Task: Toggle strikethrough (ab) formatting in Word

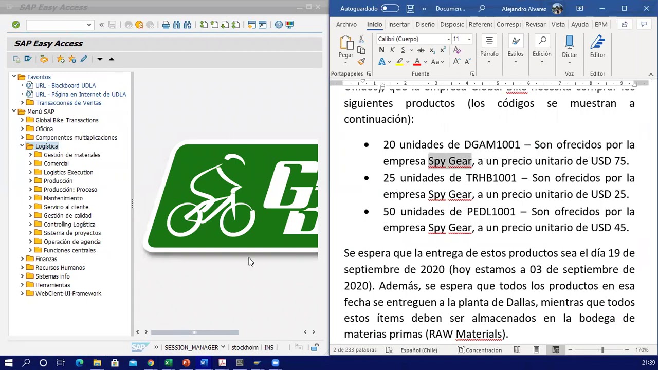Action: 421,50
